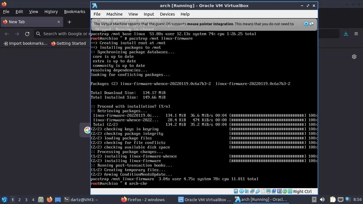This screenshot has width=363, height=204.
Task: Launch Firefox from taskbar quick launcher
Action: pos(50,199)
